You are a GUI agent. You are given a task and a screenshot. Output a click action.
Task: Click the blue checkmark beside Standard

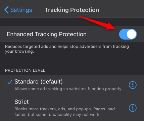(10, 82)
